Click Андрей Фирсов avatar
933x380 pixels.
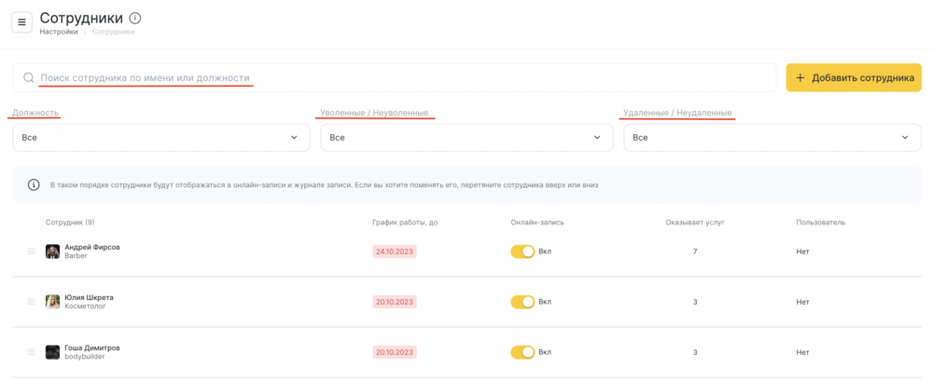[x=53, y=251]
